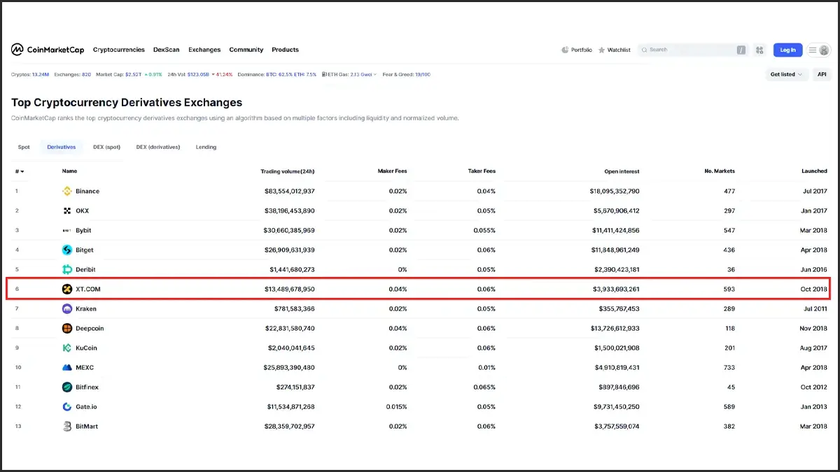Open the DEX (derivatives) tab

point(158,147)
